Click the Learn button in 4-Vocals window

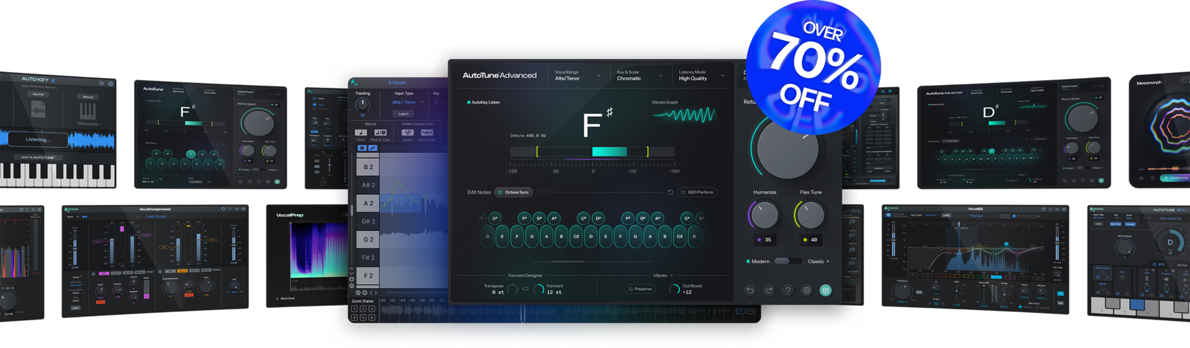coord(403,113)
